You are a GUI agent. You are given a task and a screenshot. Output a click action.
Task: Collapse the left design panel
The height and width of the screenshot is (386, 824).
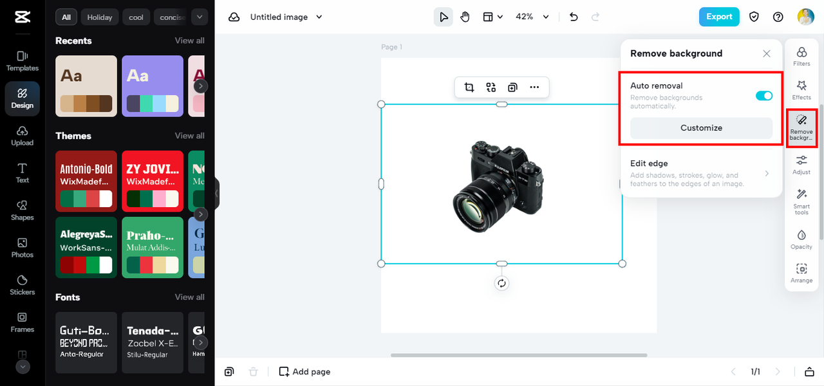[217, 193]
